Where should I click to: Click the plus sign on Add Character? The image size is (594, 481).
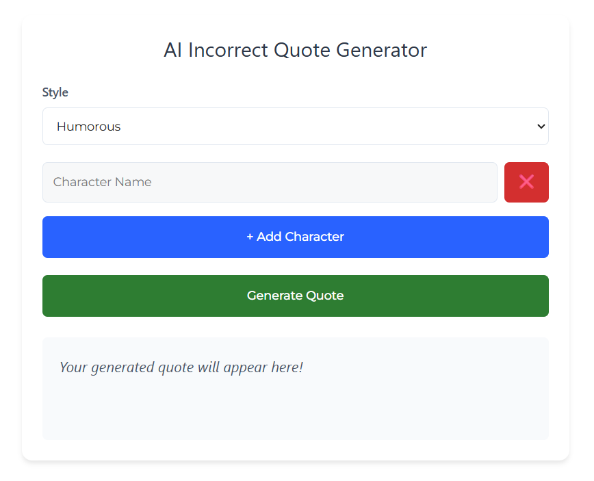tap(250, 237)
